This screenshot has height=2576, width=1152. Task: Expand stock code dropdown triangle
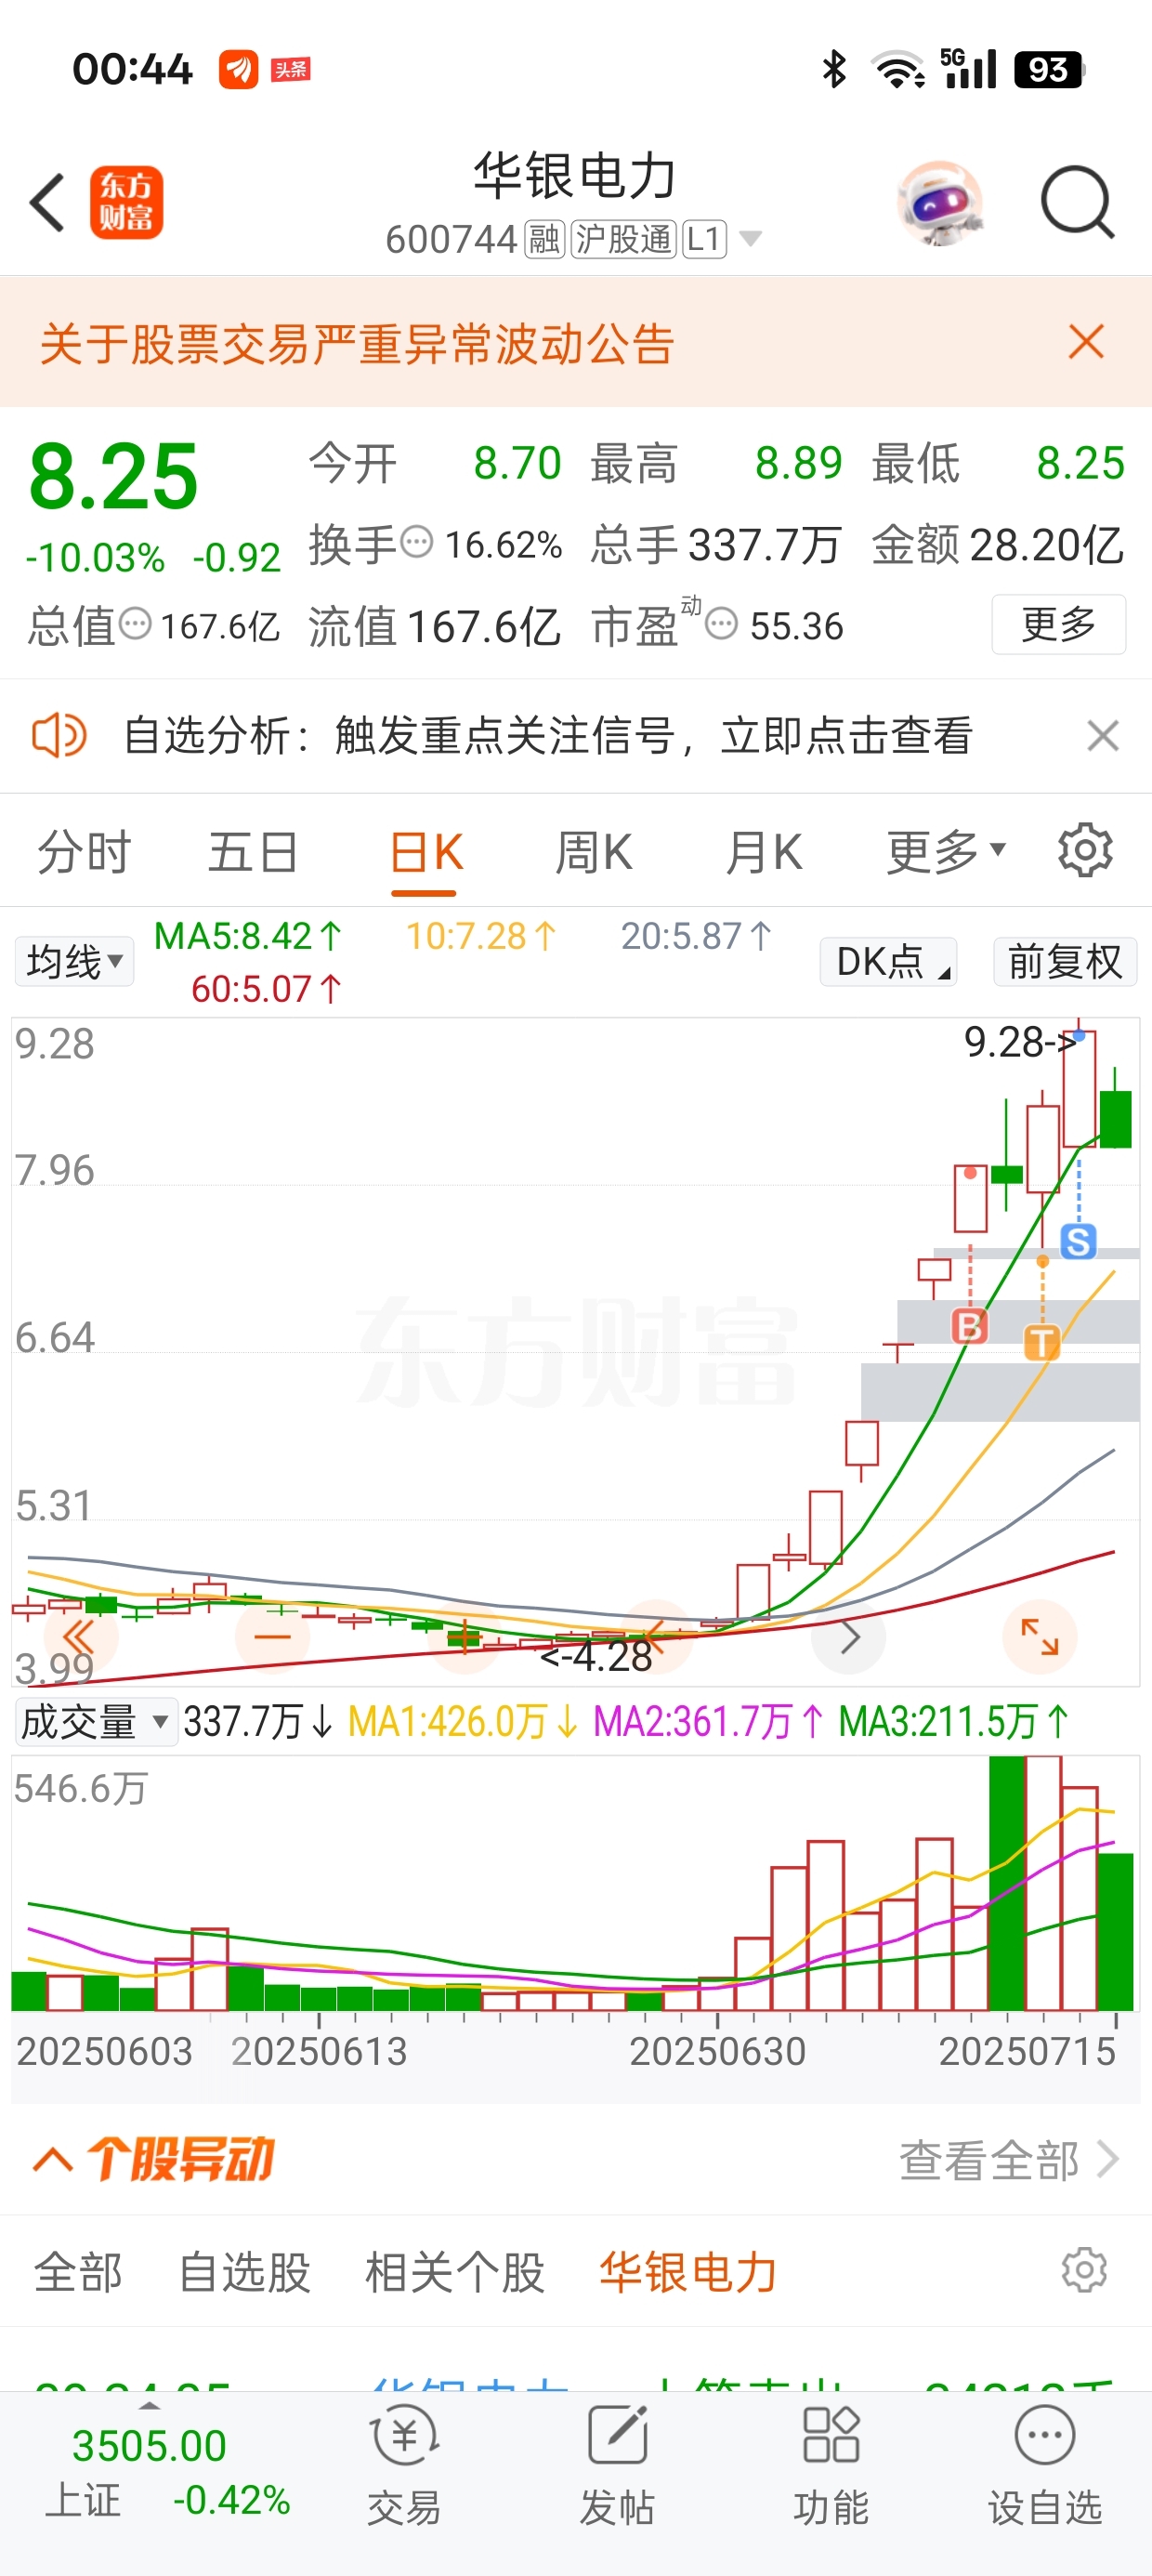(750, 239)
